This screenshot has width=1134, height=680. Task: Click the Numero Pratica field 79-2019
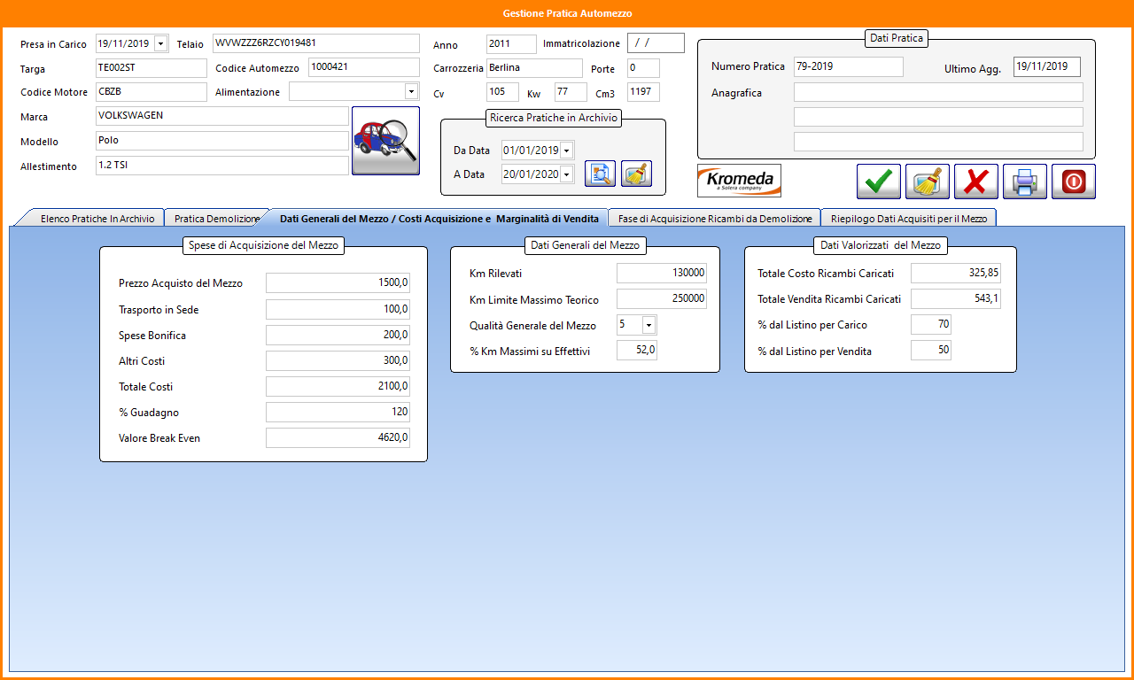(x=849, y=66)
